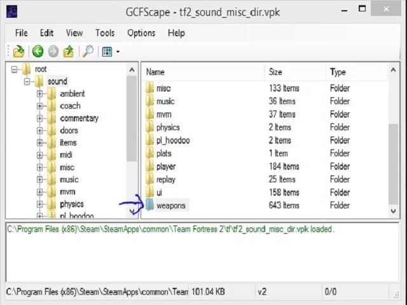This screenshot has width=407, height=305.
Task: Click the physics folder icon in list
Action: 149,127
